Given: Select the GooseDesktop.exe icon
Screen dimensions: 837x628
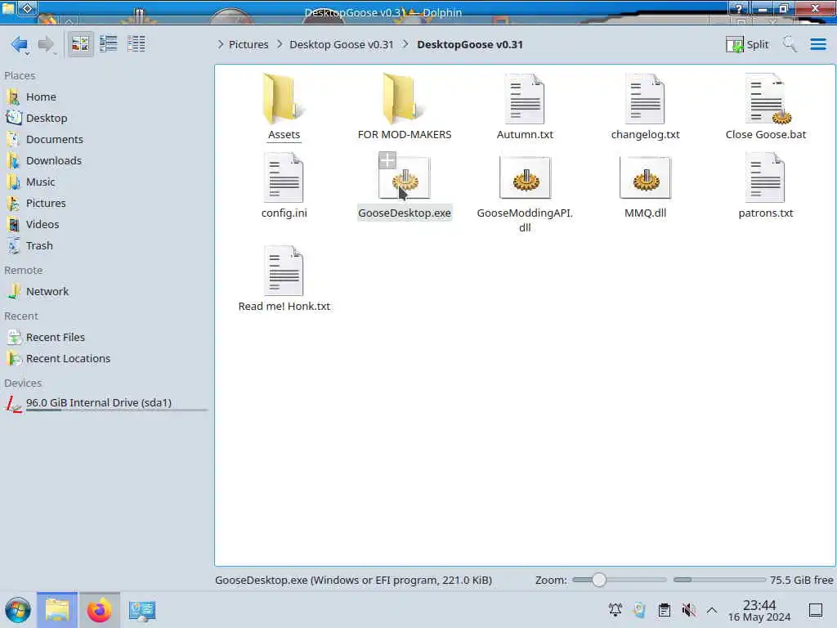Looking at the screenshot, I should coord(404,177).
